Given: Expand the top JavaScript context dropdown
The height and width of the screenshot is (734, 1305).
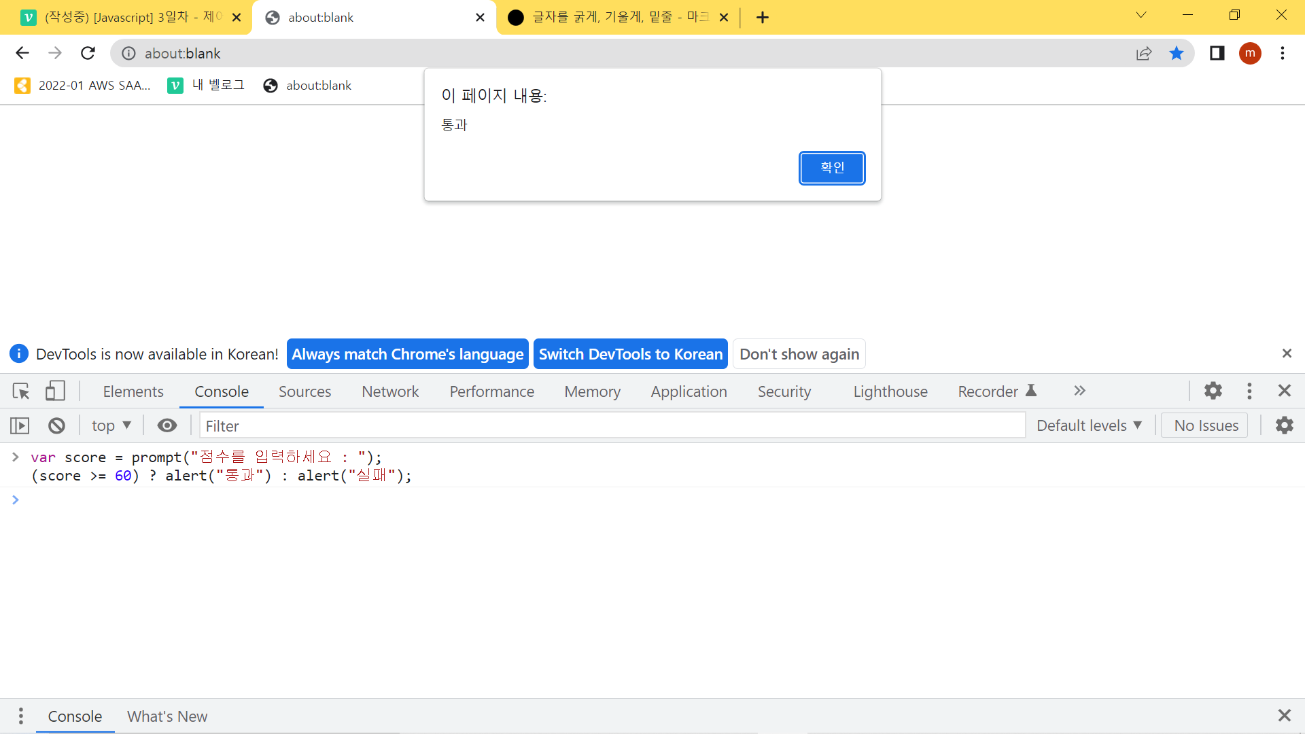Looking at the screenshot, I should 111,426.
